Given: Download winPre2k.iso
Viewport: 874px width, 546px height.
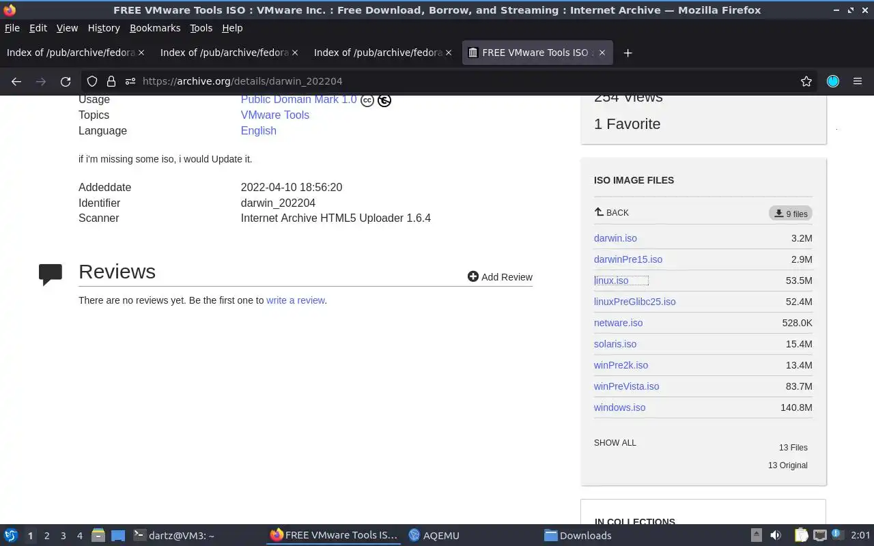Looking at the screenshot, I should [x=621, y=365].
